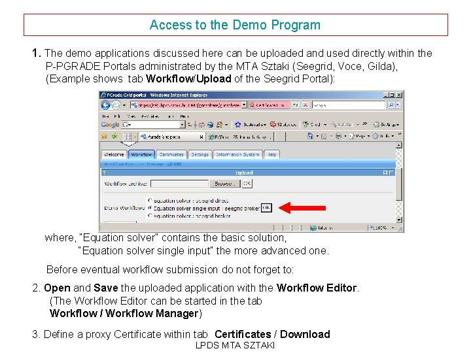The height and width of the screenshot is (353, 471).
Task: Switch to the Workflow portal tab
Action: [x=141, y=154]
